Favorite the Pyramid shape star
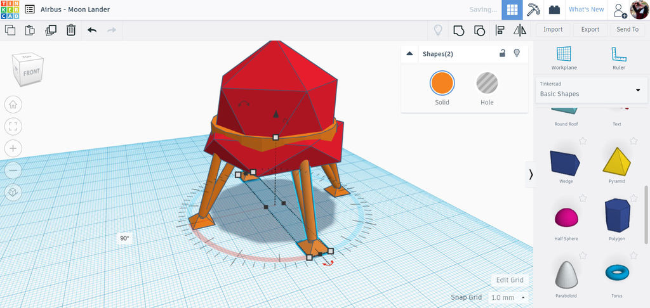 pyautogui.click(x=633, y=141)
